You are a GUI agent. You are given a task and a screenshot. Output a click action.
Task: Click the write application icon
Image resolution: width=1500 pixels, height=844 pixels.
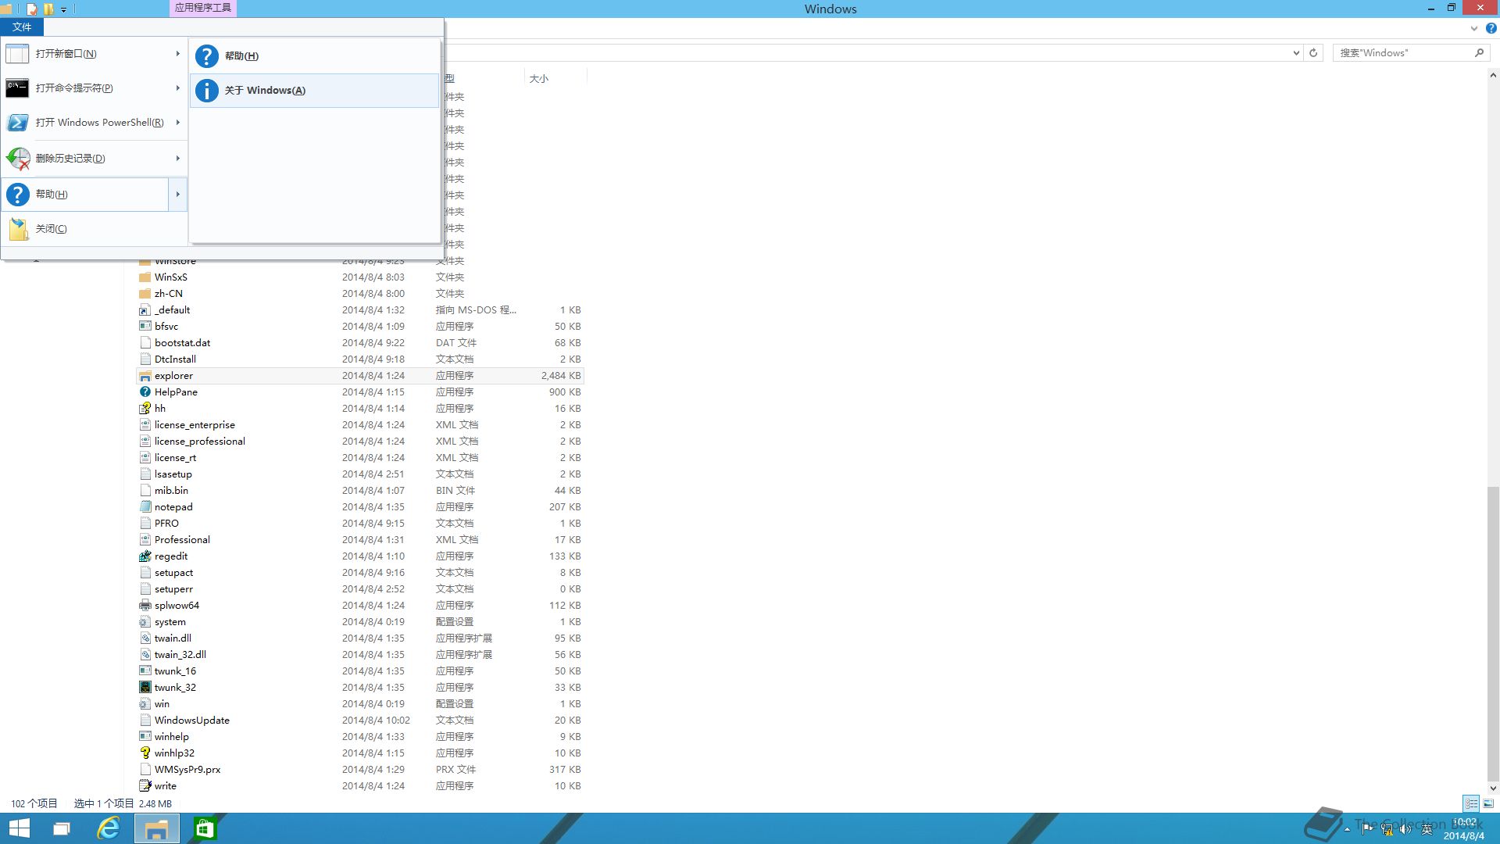(145, 786)
